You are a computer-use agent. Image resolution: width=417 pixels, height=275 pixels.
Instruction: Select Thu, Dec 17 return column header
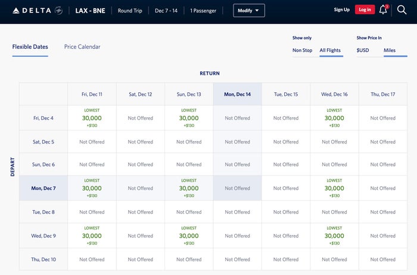click(383, 94)
